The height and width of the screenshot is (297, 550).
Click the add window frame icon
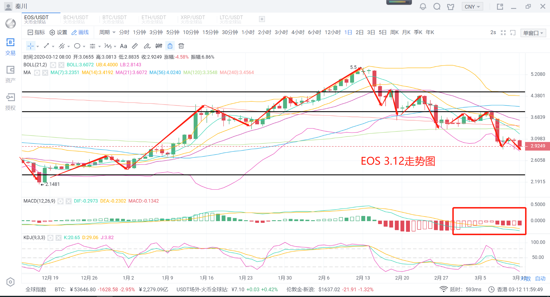513,33
